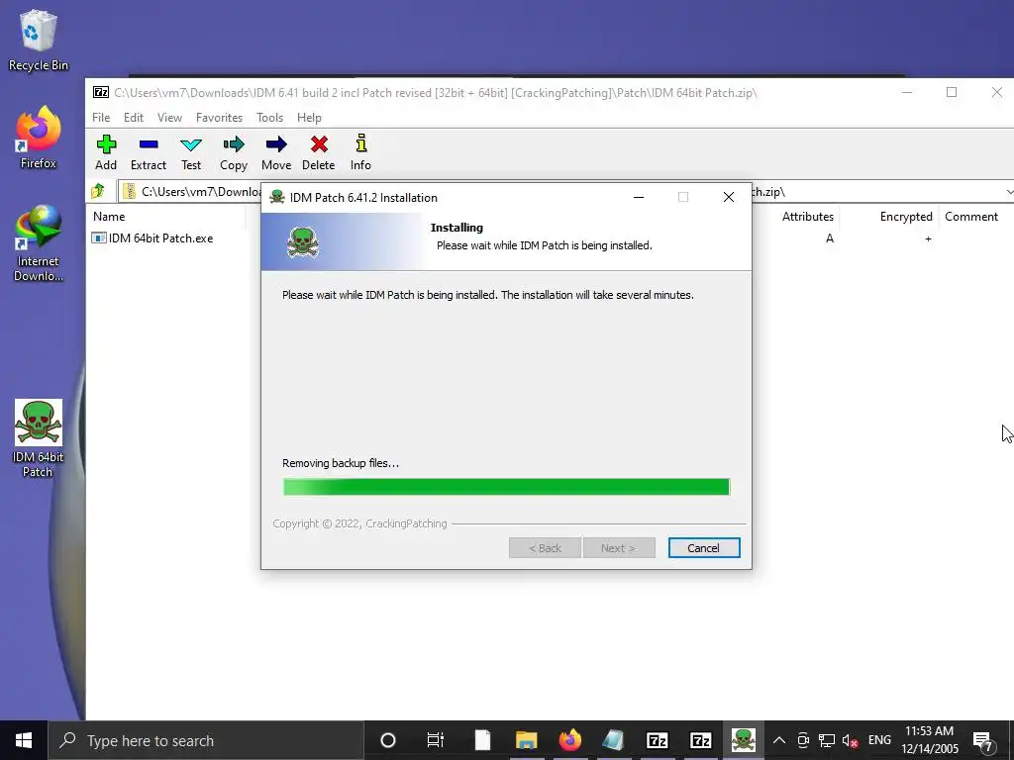
Task: Run the Test archive tool
Action: [x=191, y=152]
